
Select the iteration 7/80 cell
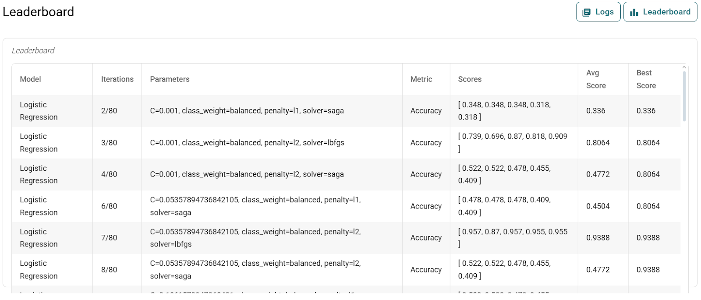[109, 238]
